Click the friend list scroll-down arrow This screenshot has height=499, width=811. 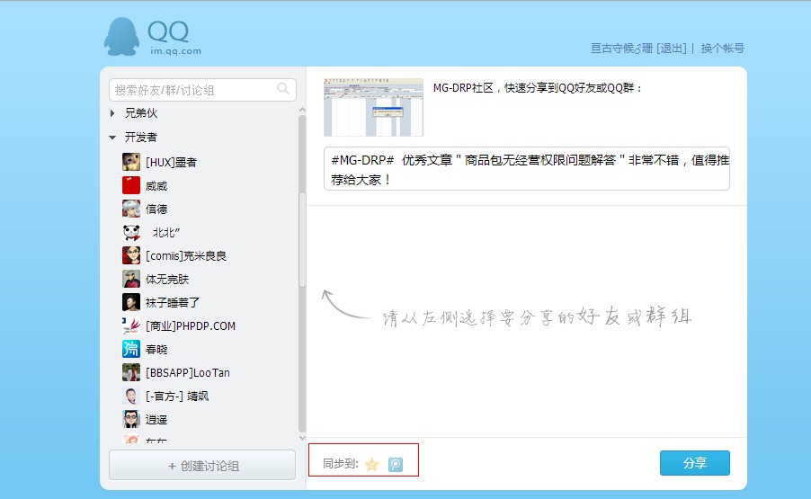click(302, 438)
